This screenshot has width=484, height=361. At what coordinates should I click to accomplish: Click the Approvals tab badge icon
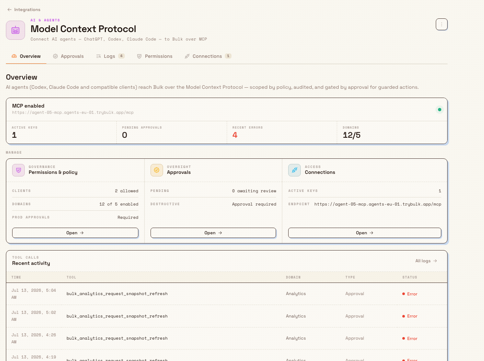pyautogui.click(x=55, y=56)
